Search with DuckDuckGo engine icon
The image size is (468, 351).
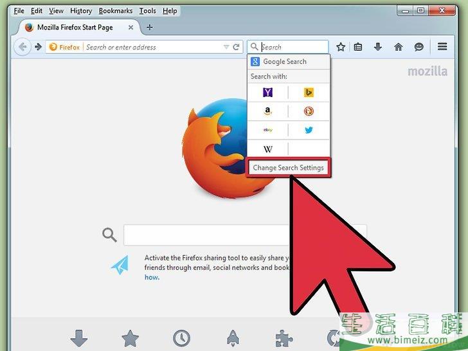[309, 111]
